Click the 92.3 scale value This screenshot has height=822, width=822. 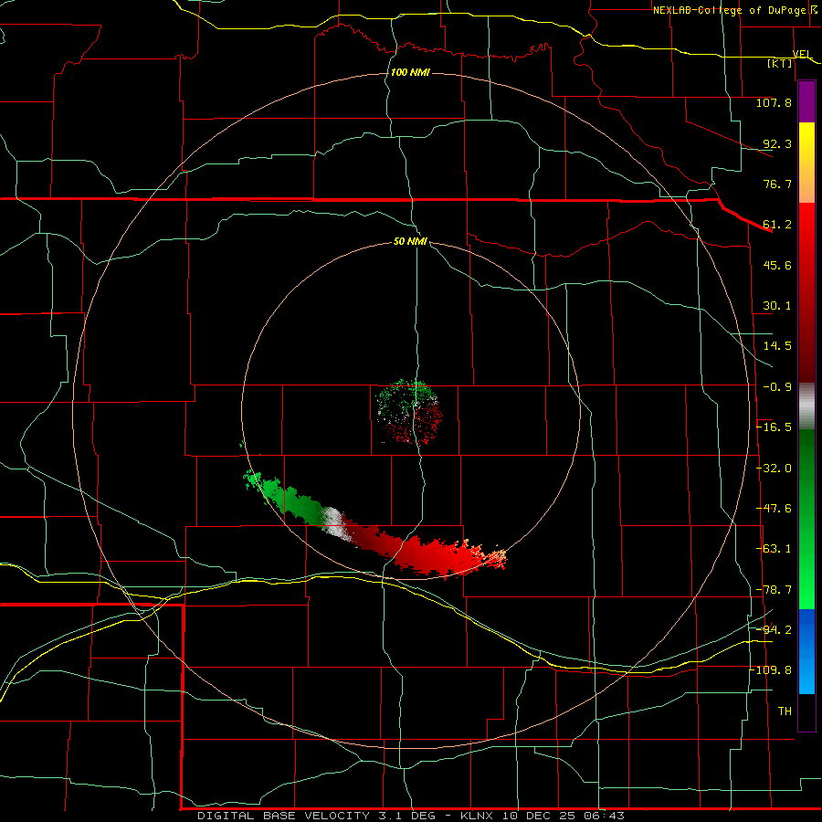pos(777,143)
